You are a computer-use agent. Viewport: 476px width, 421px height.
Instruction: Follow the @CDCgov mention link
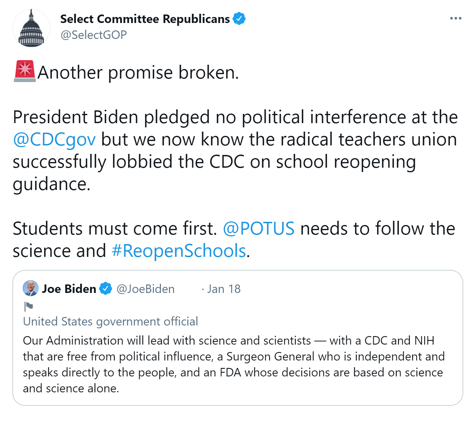point(54,139)
